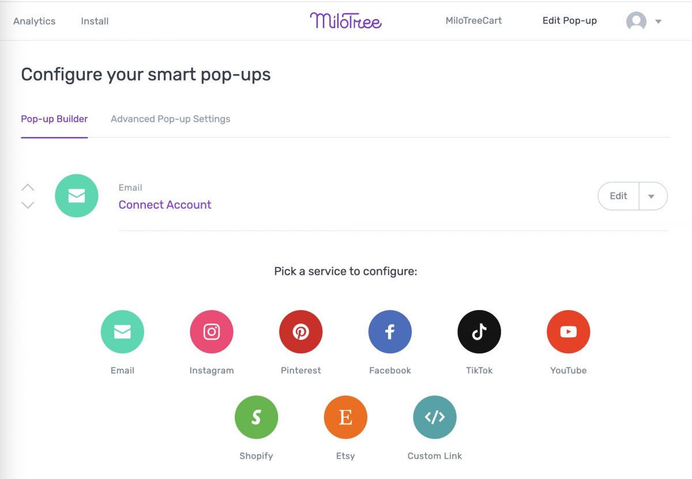This screenshot has height=479, width=692.
Task: Click the MiloTree logo
Action: 345,21
